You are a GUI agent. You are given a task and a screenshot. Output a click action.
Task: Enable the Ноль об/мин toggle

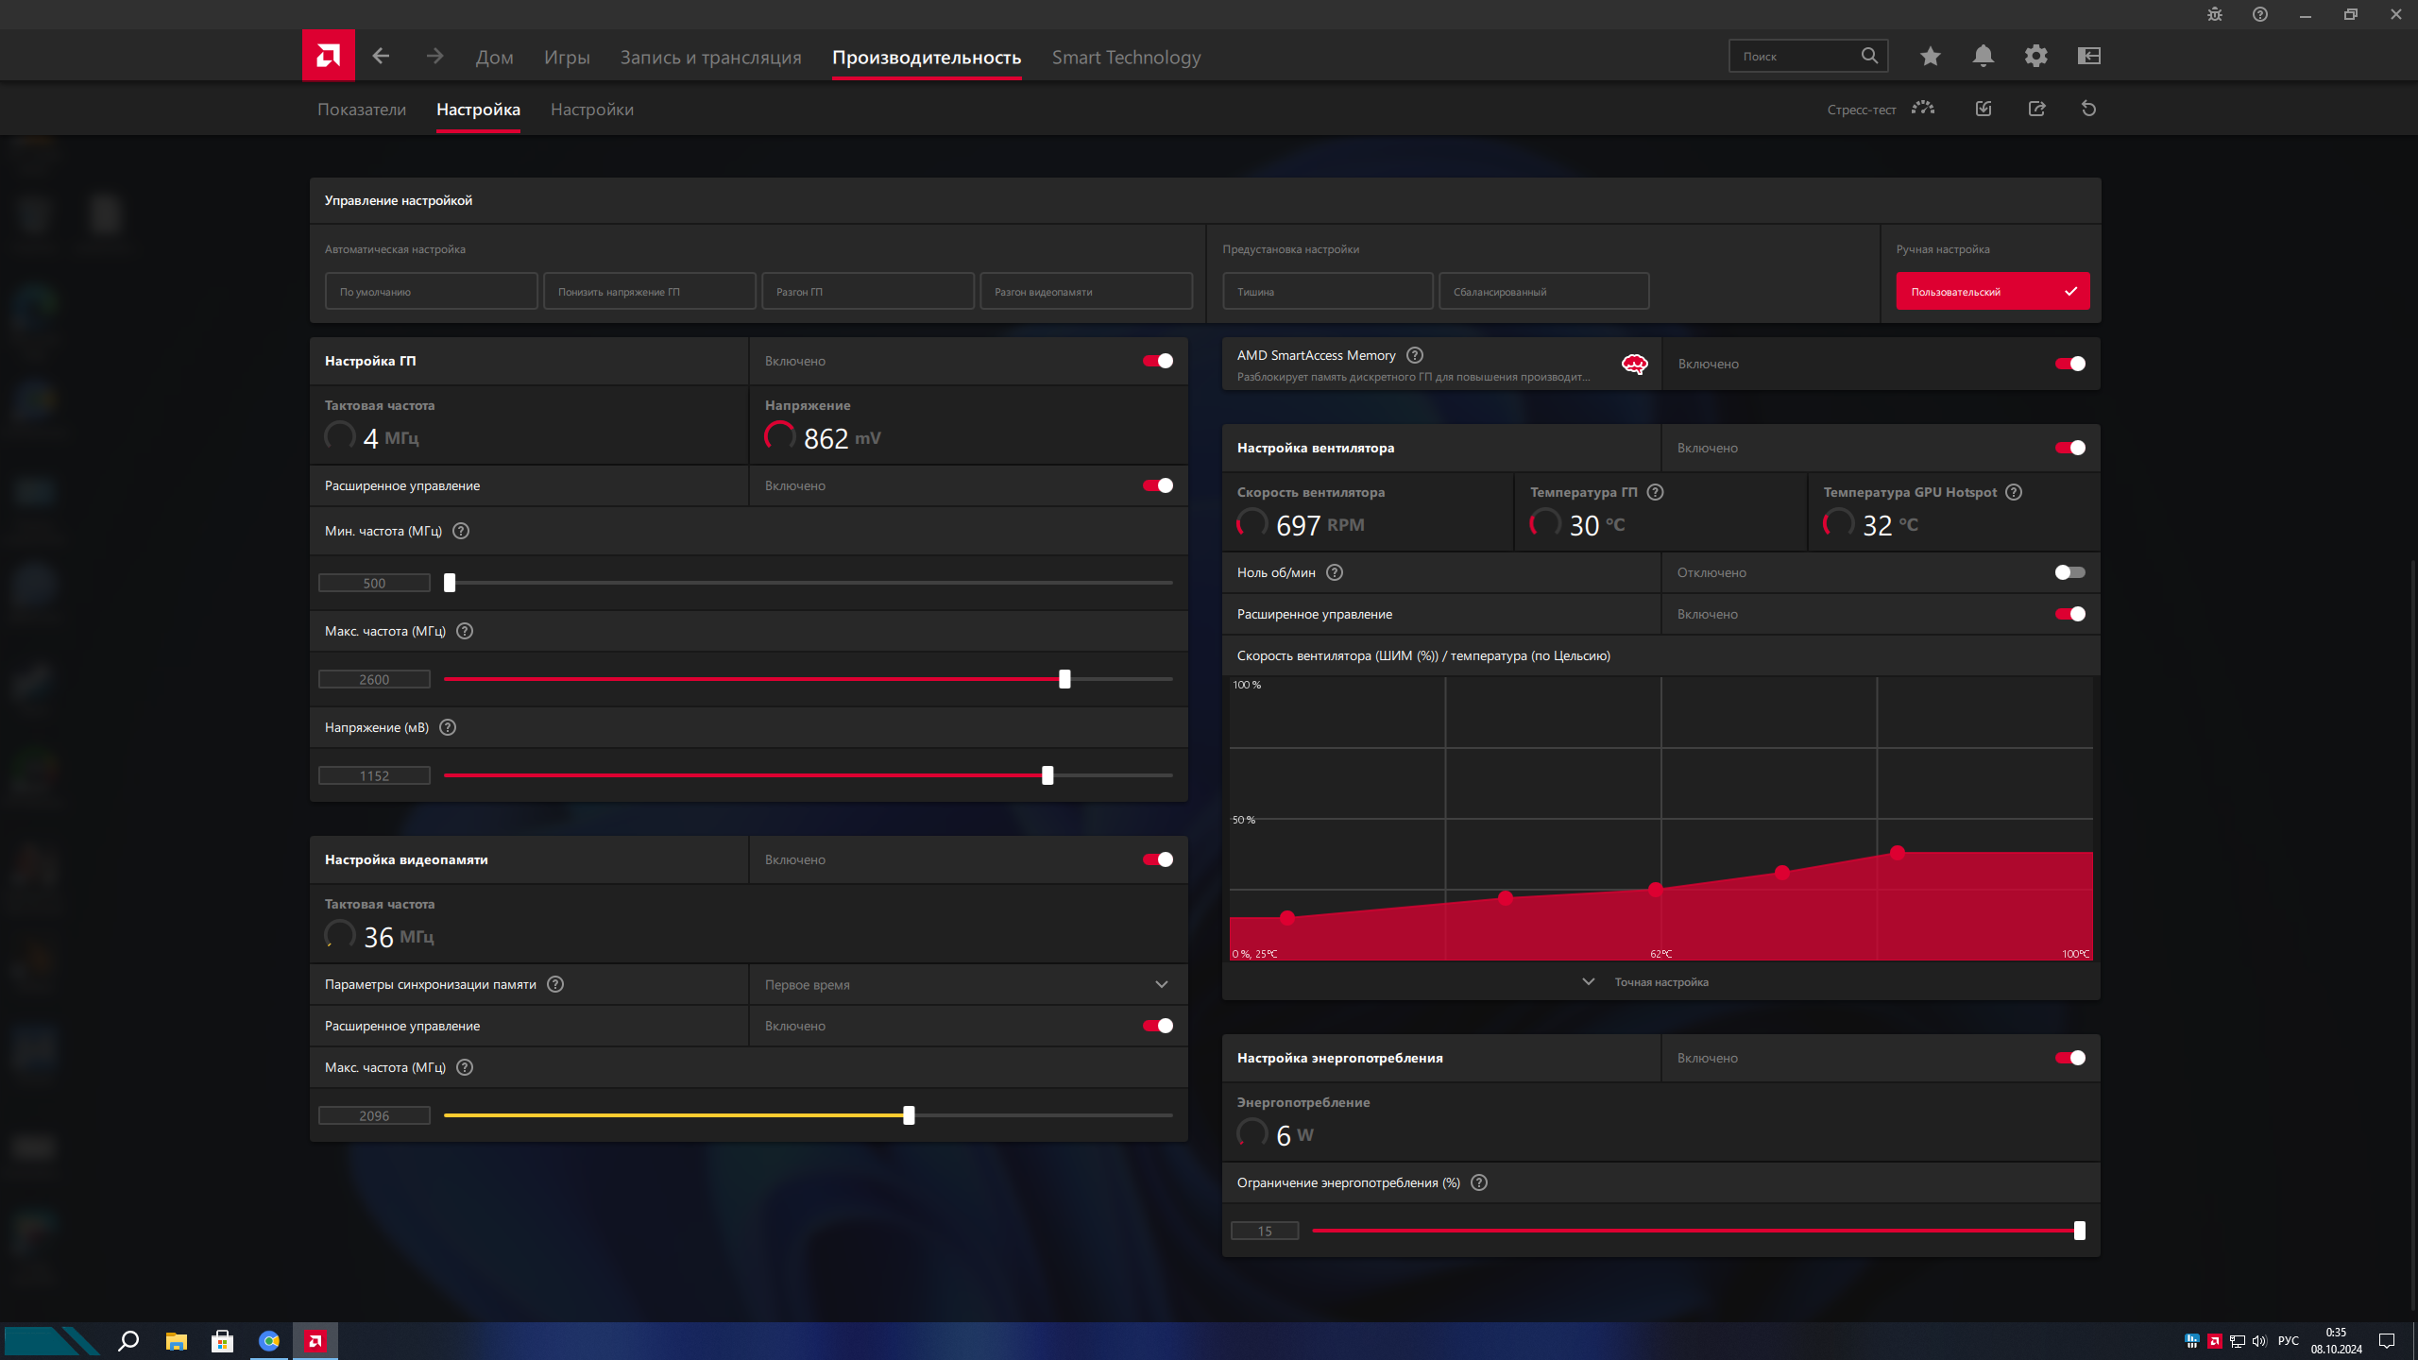(2069, 572)
